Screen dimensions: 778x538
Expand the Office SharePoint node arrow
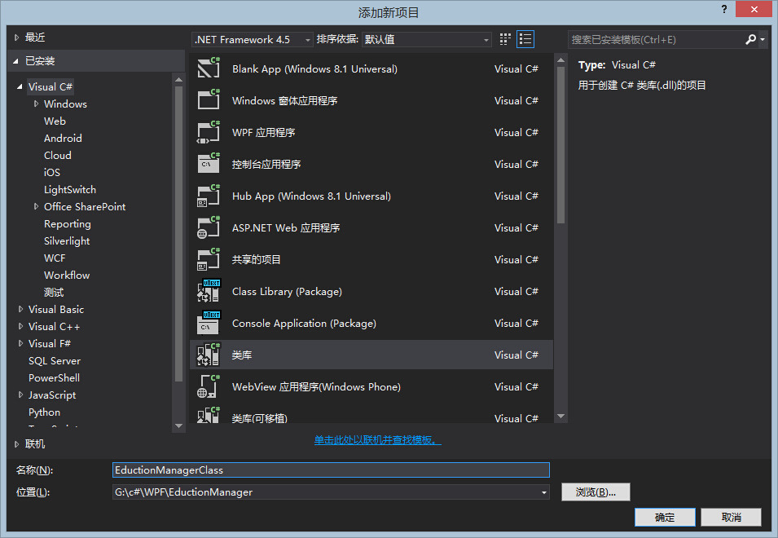[x=36, y=206]
